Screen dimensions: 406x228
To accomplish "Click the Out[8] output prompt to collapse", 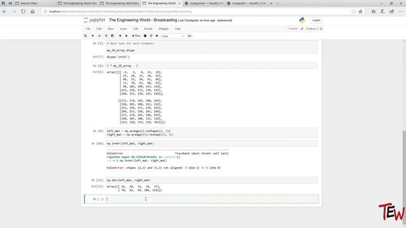I will (x=98, y=72).
